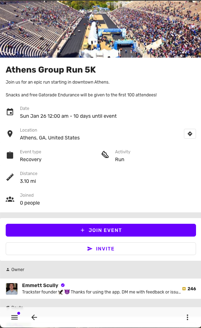Click the 246 points star badge
This screenshot has height=328, width=201.
189,289
